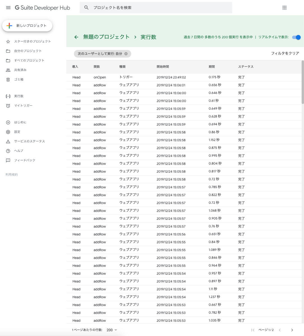Click the alarm clock icon for triggers
Viewport: 304px width, 336px height.
coord(8,106)
